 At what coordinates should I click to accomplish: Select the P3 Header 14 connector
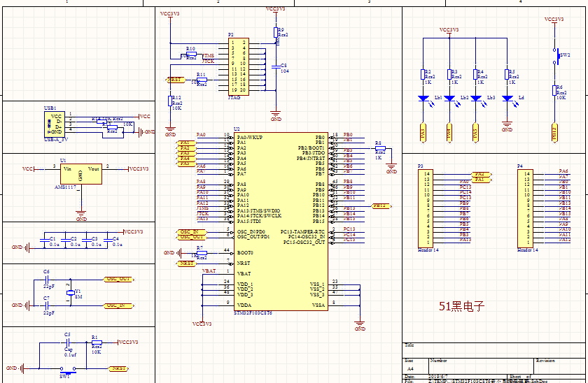click(x=426, y=208)
